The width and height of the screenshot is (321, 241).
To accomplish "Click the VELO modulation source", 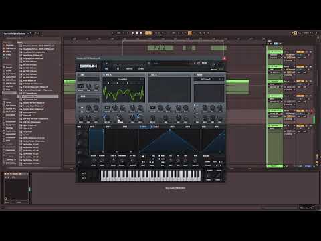I will point(204,127).
